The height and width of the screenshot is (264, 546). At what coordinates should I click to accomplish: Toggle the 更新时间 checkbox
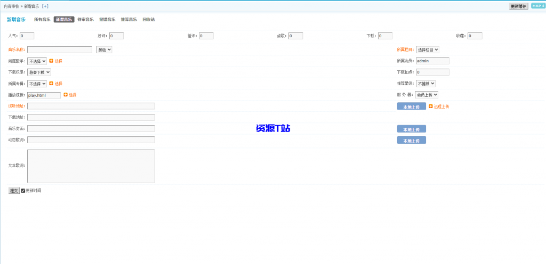pos(23,191)
